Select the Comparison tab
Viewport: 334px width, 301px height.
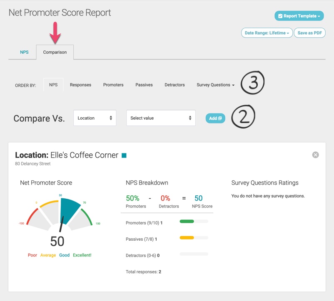point(55,52)
